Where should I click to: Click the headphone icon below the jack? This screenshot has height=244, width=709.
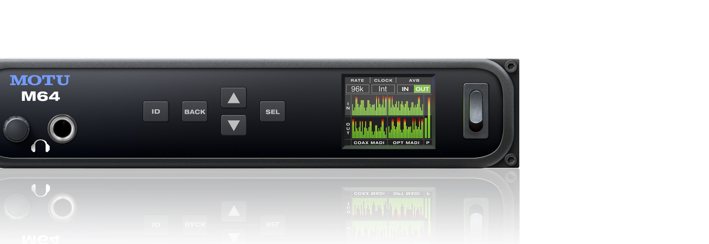click(41, 146)
